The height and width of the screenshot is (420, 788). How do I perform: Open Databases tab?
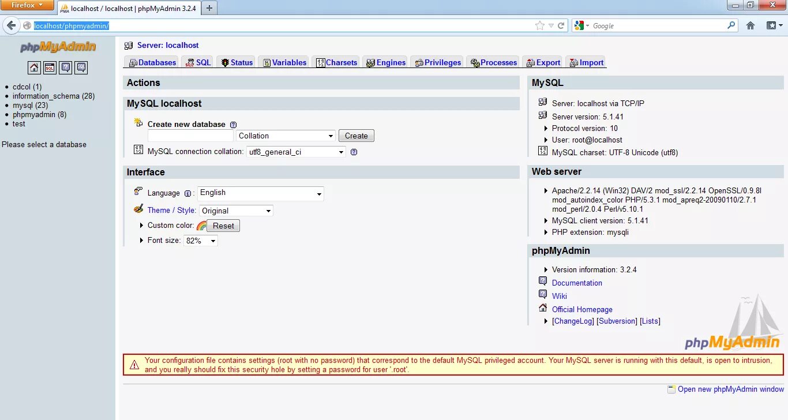point(152,62)
